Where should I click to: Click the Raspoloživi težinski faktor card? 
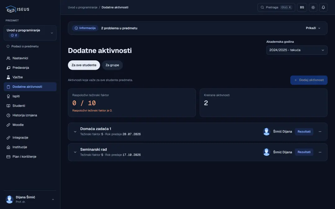(132, 103)
